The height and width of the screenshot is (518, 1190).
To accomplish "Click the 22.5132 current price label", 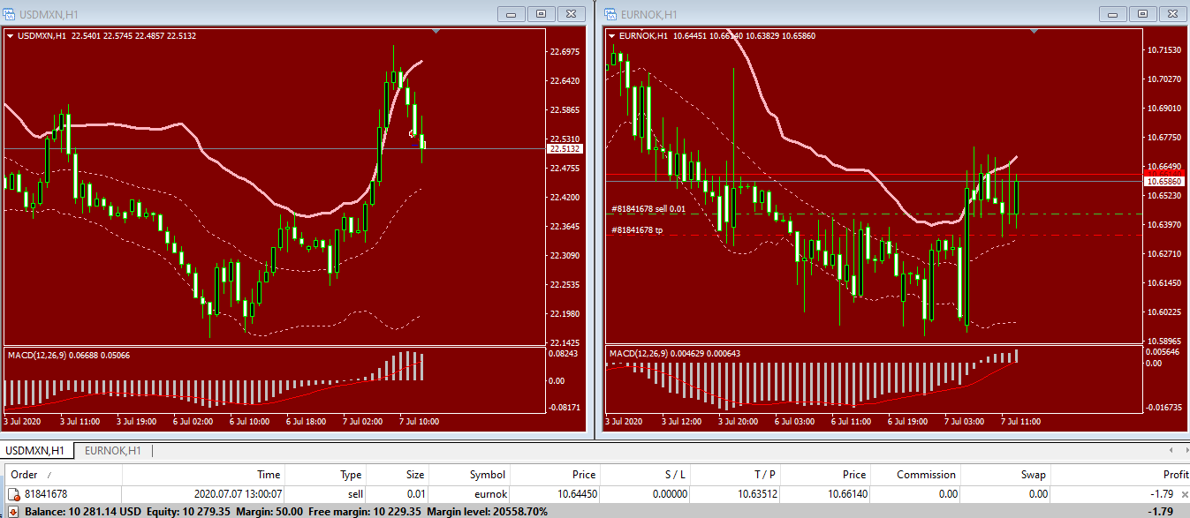I will pos(565,149).
